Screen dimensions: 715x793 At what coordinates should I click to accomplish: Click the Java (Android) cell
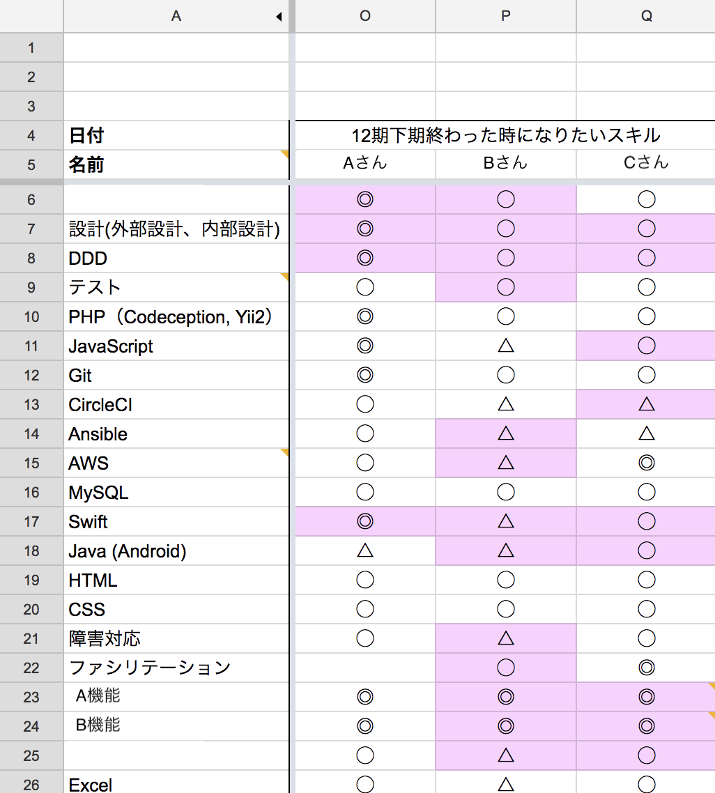point(176,551)
